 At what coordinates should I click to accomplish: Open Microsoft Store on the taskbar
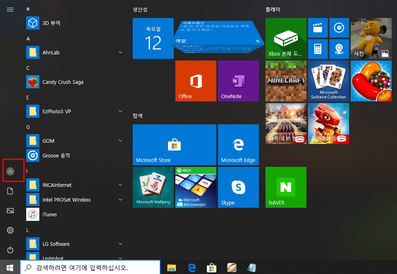212,268
